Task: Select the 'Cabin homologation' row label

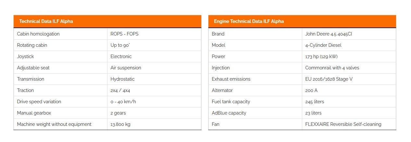Action: click(38, 34)
